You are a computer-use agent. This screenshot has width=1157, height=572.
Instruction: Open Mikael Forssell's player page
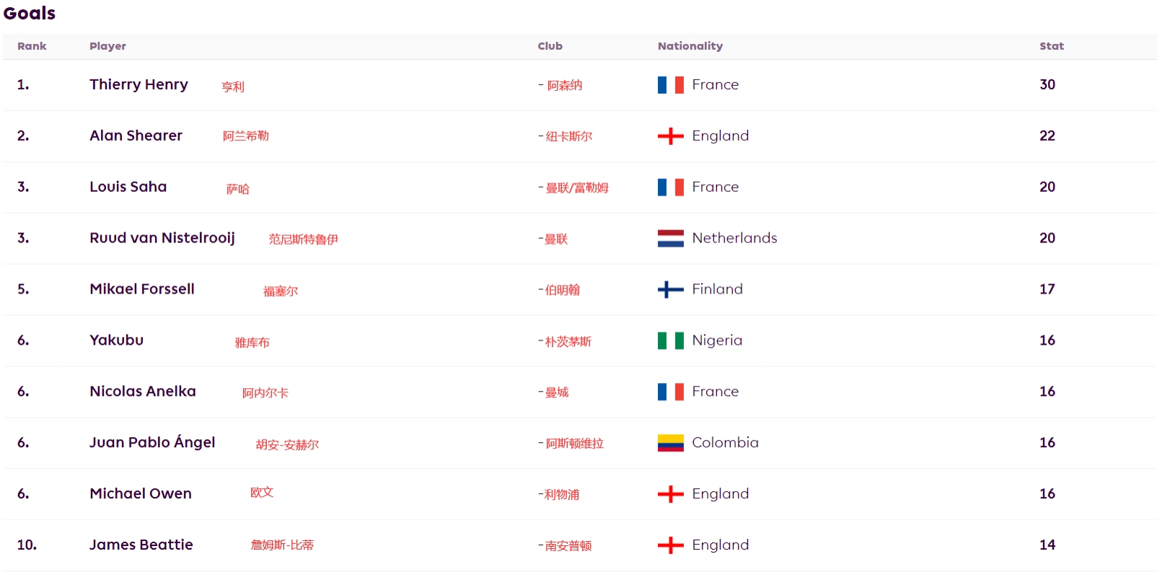142,289
